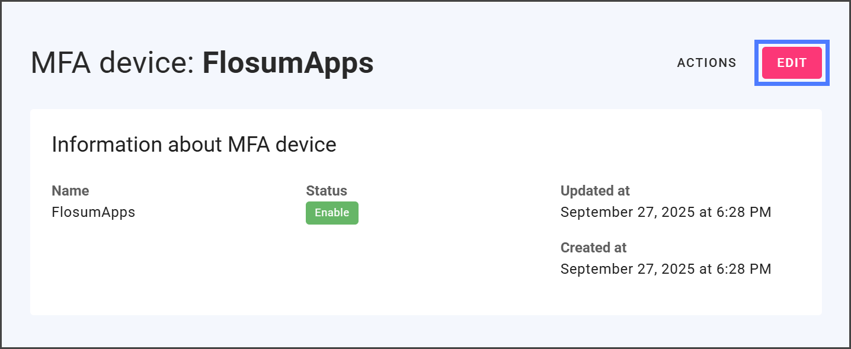Click the pink EDIT button
The image size is (851, 349).
[x=792, y=63]
